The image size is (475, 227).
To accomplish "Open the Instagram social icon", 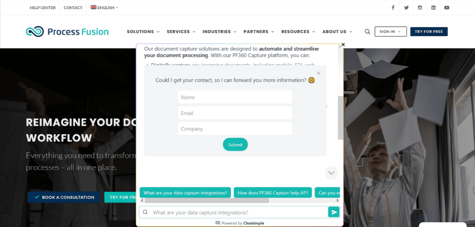I will [420, 8].
